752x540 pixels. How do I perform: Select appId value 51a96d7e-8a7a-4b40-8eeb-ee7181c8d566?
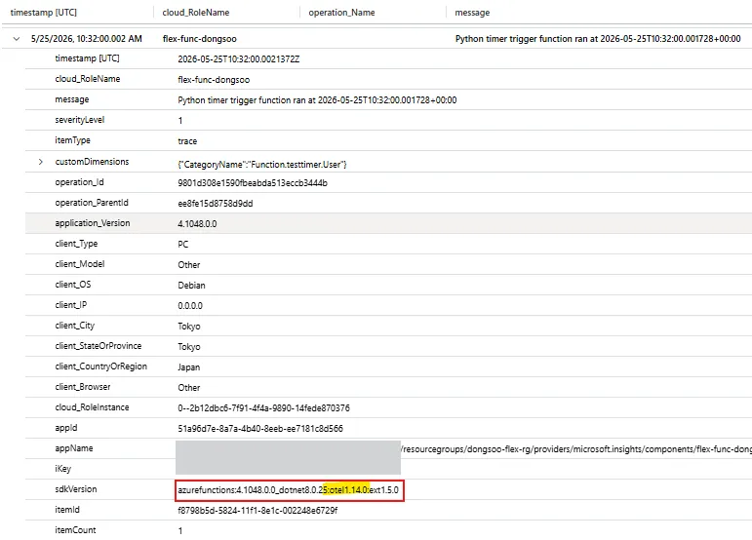pos(260,429)
